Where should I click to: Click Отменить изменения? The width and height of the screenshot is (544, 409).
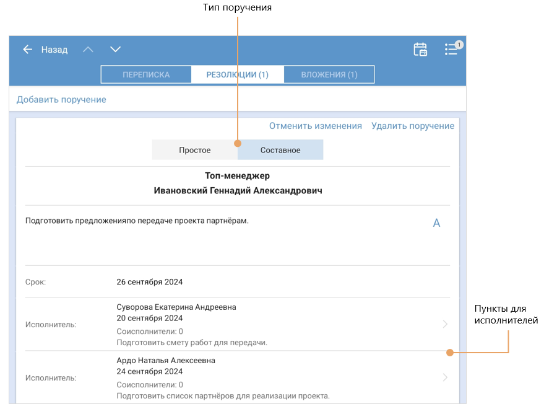pyautogui.click(x=315, y=126)
